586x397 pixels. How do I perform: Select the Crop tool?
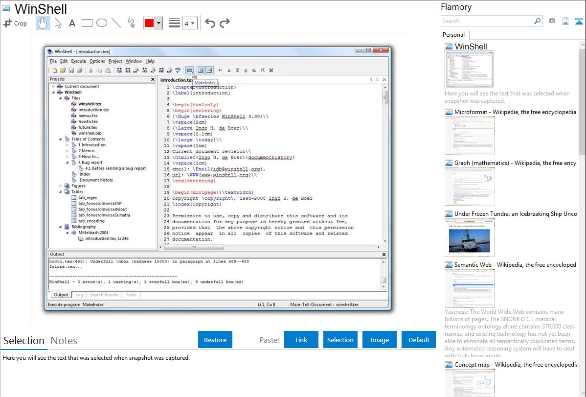tap(15, 23)
